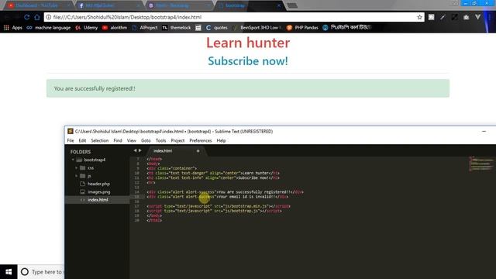
Task: Open the Tools menu
Action: point(160,140)
